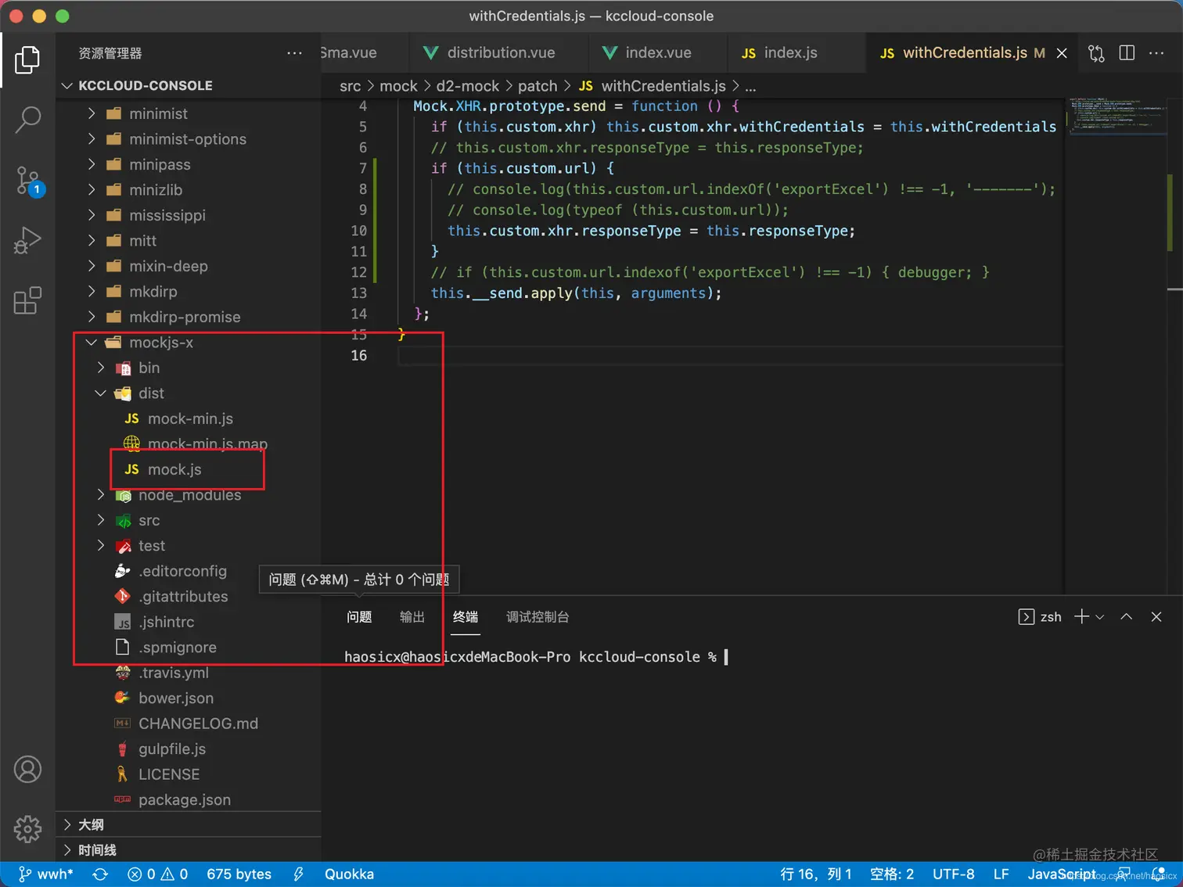Open editor more actions ellipsis

pos(1156,53)
